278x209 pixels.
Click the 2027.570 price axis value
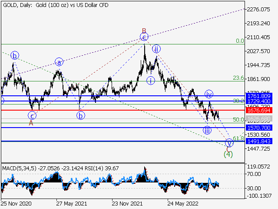(258, 51)
